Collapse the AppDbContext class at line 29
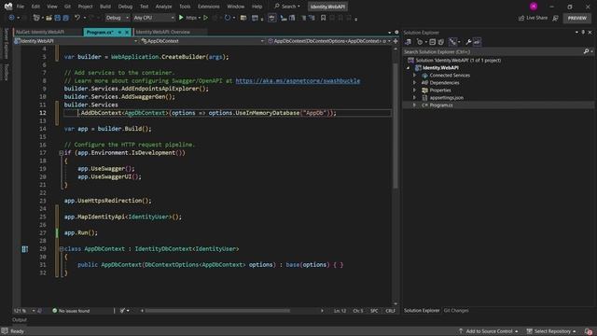This screenshot has height=336, width=597. 61,249
